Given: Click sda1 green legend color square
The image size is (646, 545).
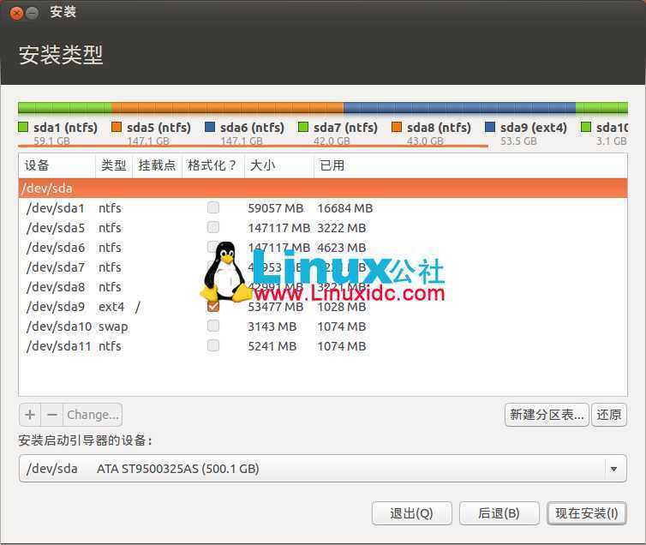Looking at the screenshot, I should [x=23, y=127].
